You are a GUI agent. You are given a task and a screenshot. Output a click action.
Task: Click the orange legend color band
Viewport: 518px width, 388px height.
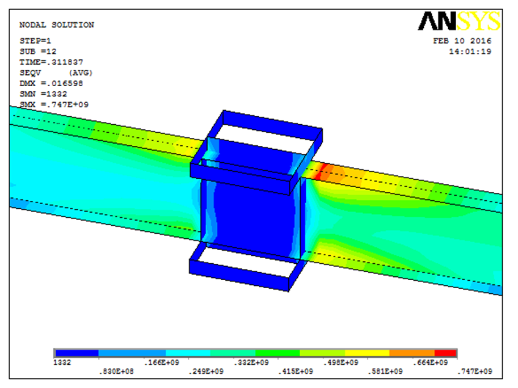(412, 353)
